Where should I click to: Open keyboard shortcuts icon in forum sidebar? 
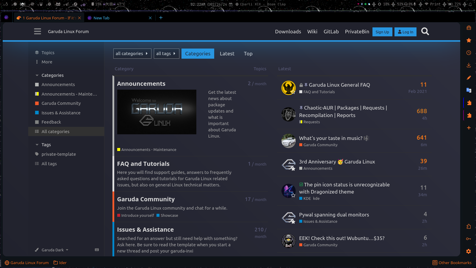pos(97,250)
